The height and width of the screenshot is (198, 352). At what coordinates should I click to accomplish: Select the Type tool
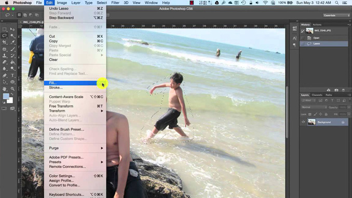point(12,76)
